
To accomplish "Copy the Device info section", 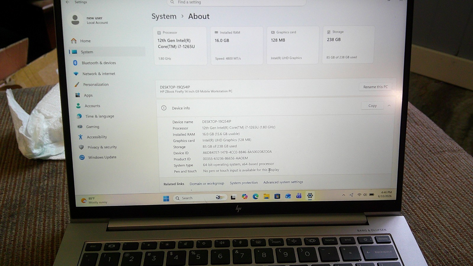I will pos(372,106).
